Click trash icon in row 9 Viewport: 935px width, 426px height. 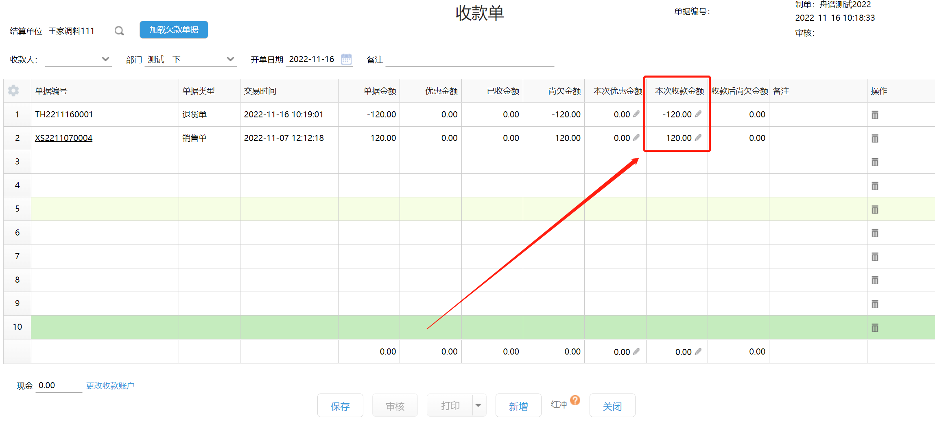(x=875, y=304)
